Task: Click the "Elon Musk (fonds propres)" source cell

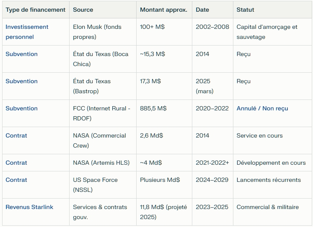Action: coord(97,32)
